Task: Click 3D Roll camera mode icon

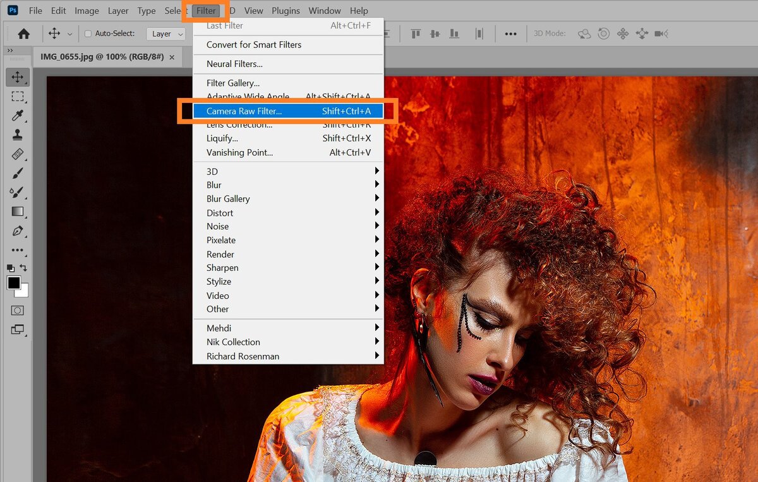Action: pos(604,34)
